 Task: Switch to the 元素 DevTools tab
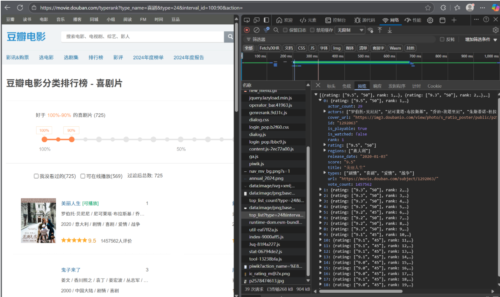[308, 20]
